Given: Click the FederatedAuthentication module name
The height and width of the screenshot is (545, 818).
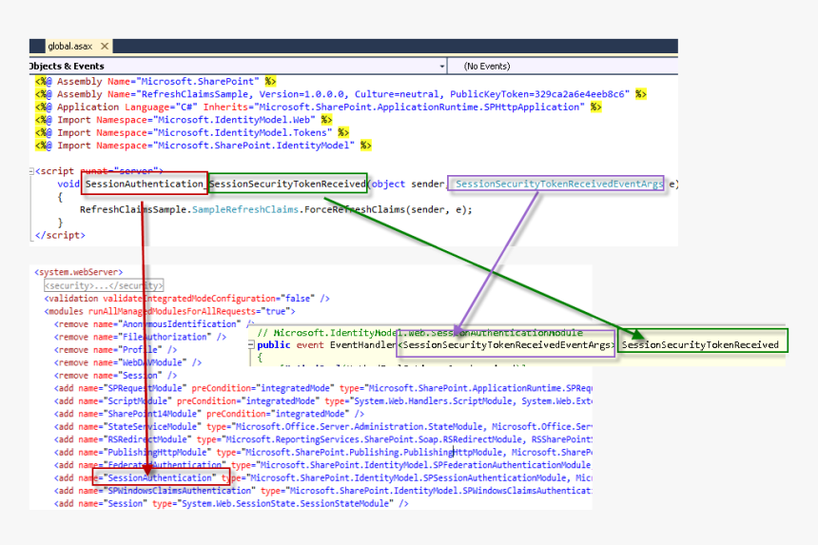Looking at the screenshot, I should click(x=166, y=465).
